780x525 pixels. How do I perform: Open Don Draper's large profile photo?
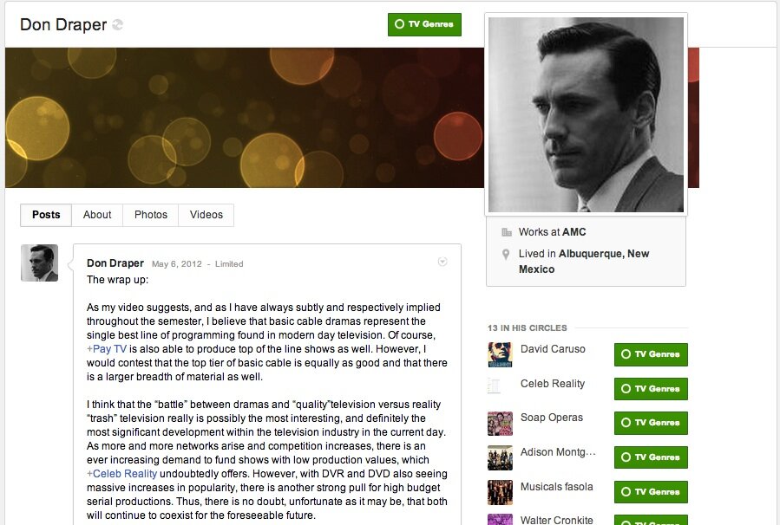click(x=586, y=114)
